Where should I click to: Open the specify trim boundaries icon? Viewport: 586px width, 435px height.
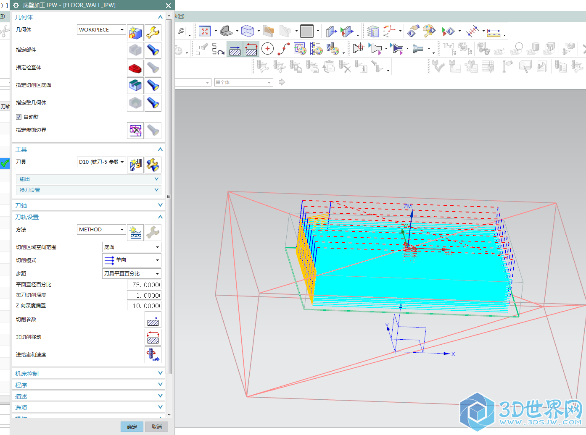[x=135, y=131]
